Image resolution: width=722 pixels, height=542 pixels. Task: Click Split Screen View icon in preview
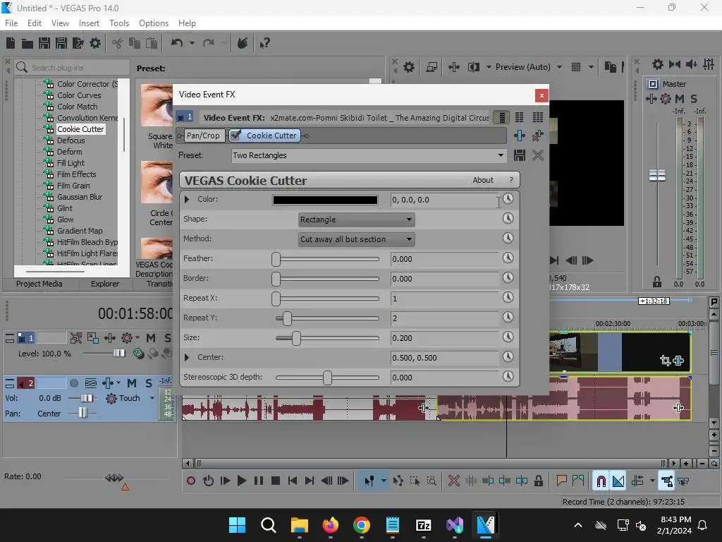tap(473, 67)
